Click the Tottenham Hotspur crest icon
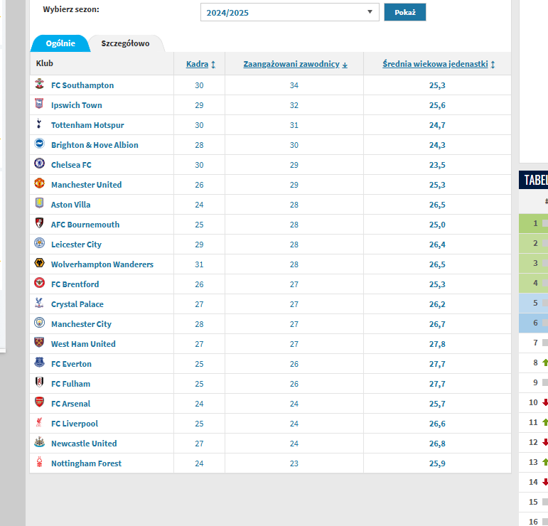 pyautogui.click(x=39, y=124)
